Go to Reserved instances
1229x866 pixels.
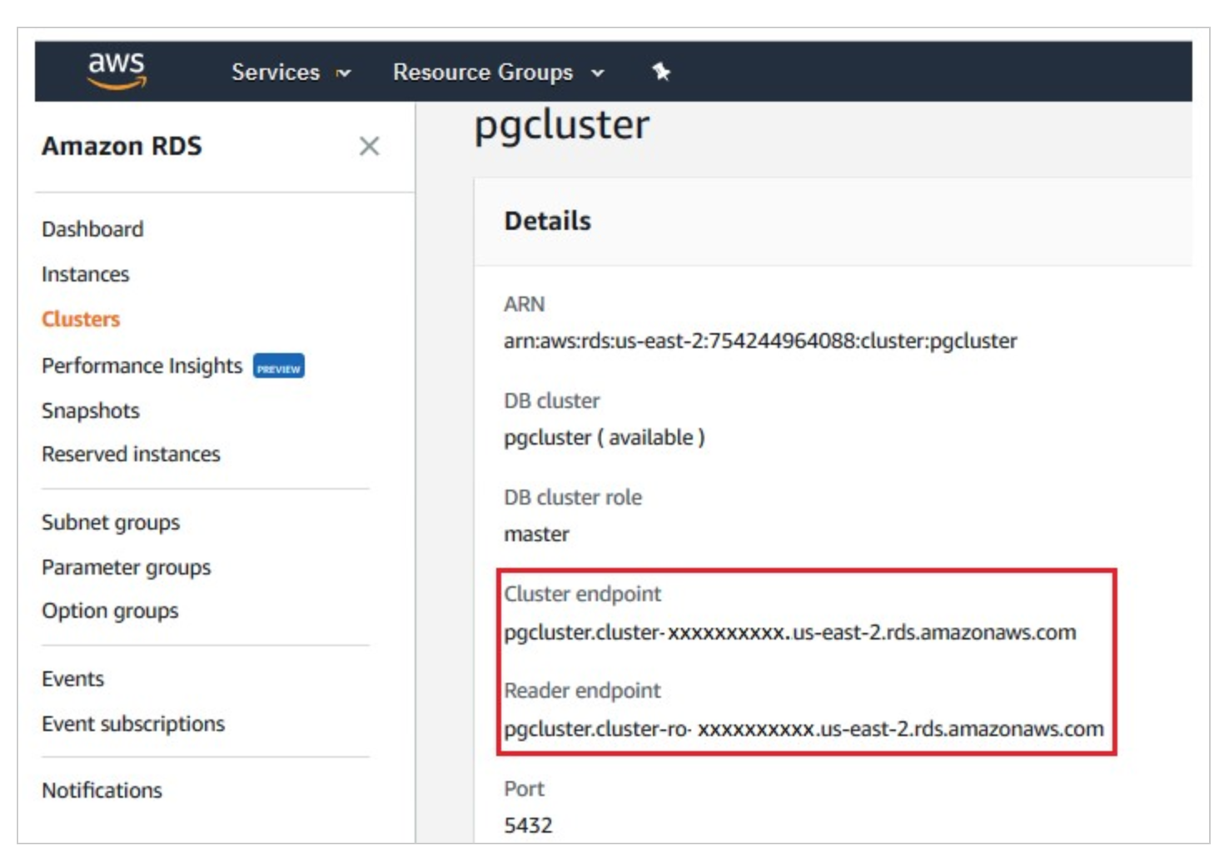[131, 454]
